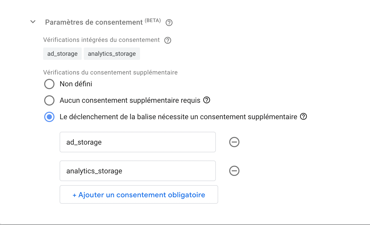The height and width of the screenshot is (225, 370).
Task: Remove the ad_storage consent row with minus icon
Action: click(234, 142)
